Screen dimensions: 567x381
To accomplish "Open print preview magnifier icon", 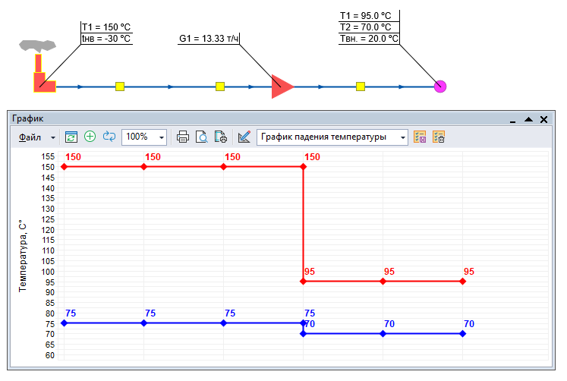I will 202,137.
